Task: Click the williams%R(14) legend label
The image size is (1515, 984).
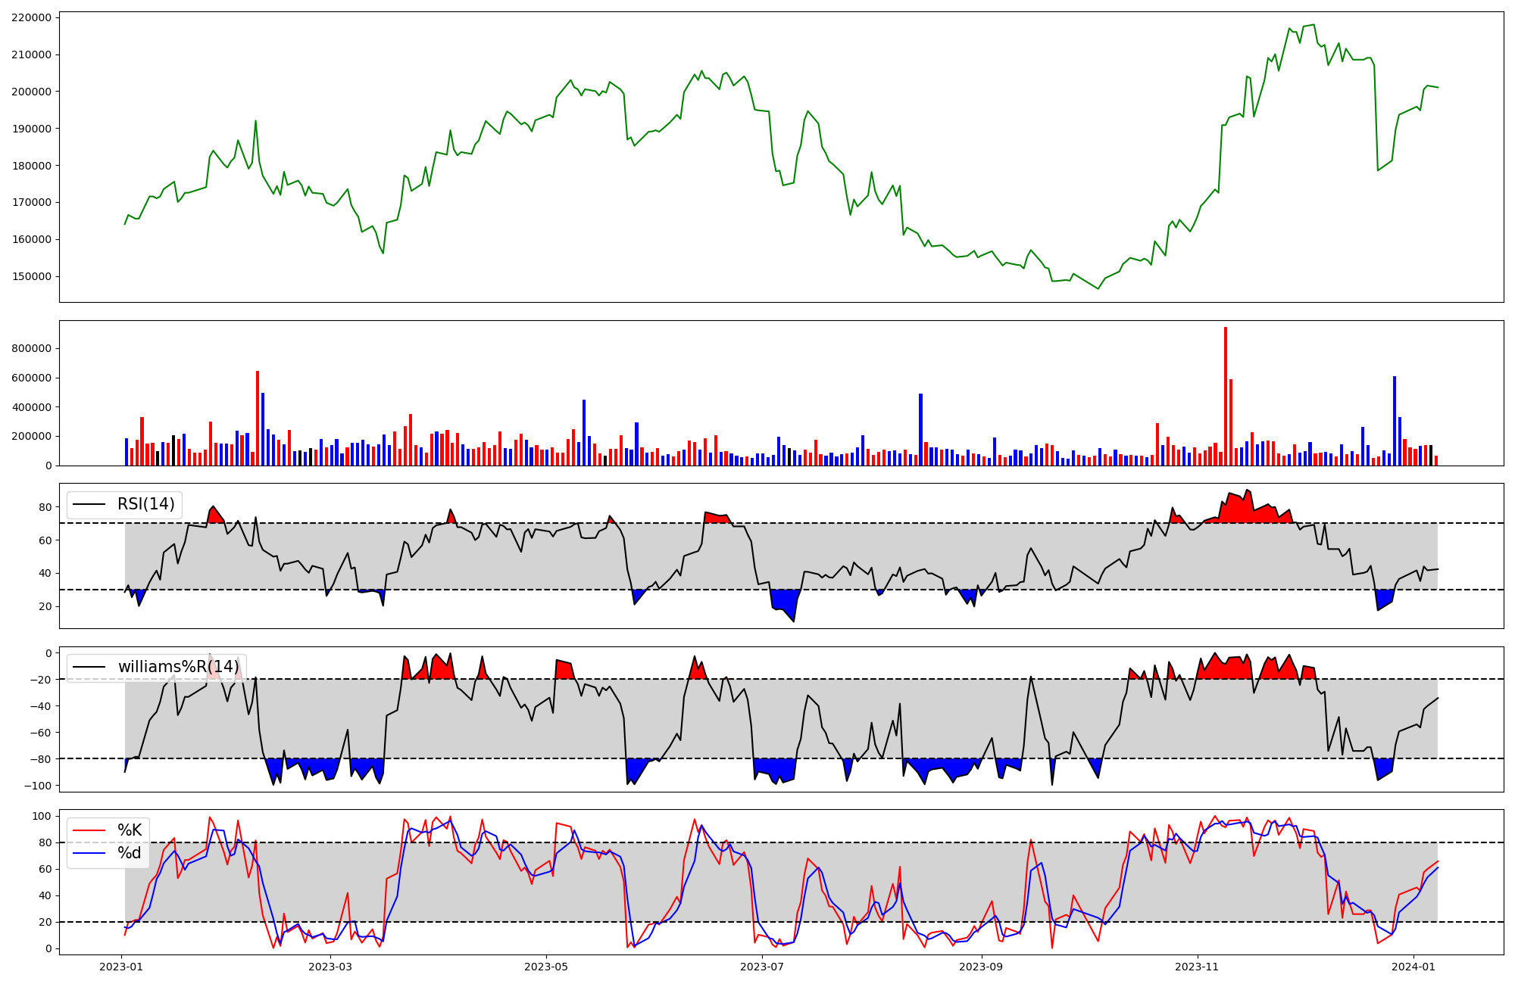Action: coord(178,667)
